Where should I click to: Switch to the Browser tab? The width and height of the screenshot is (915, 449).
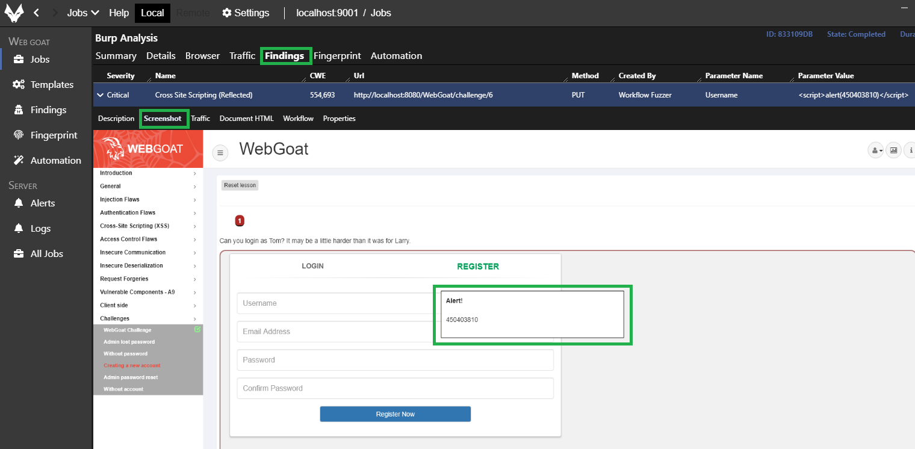coord(202,56)
